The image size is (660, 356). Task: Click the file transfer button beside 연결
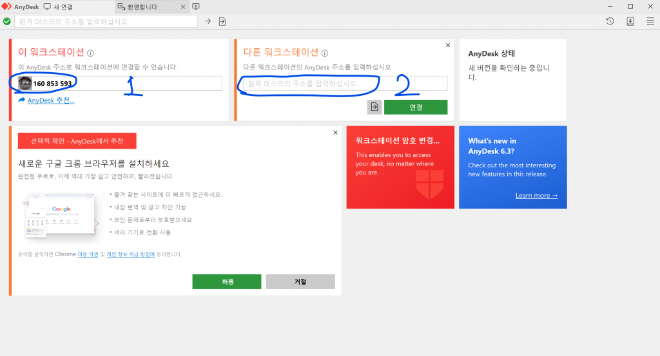374,107
